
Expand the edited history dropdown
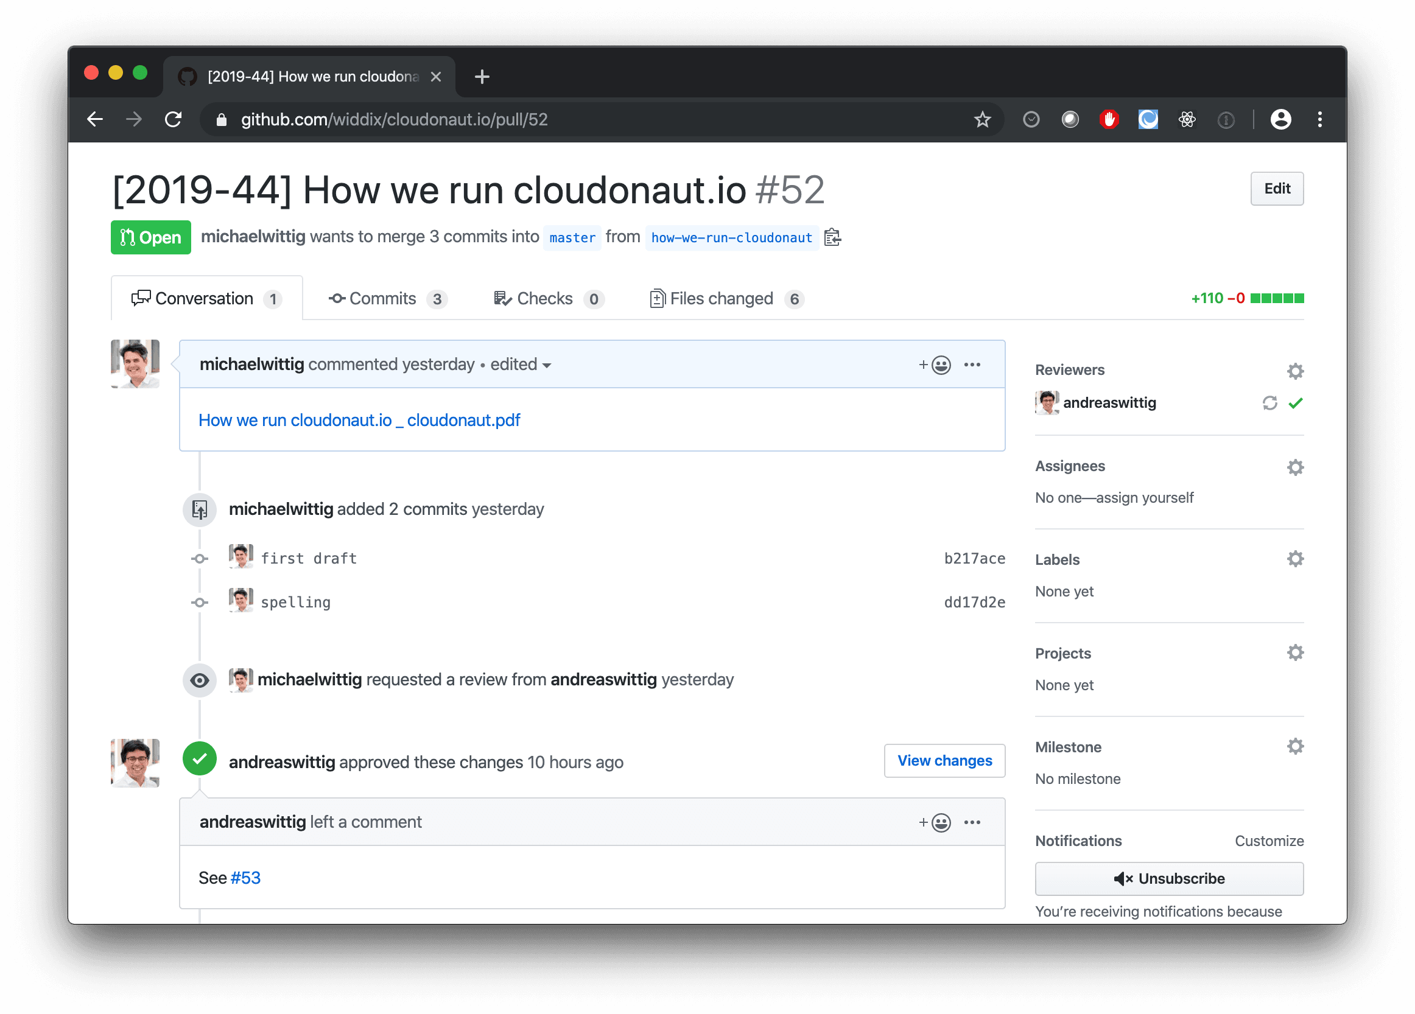[521, 365]
